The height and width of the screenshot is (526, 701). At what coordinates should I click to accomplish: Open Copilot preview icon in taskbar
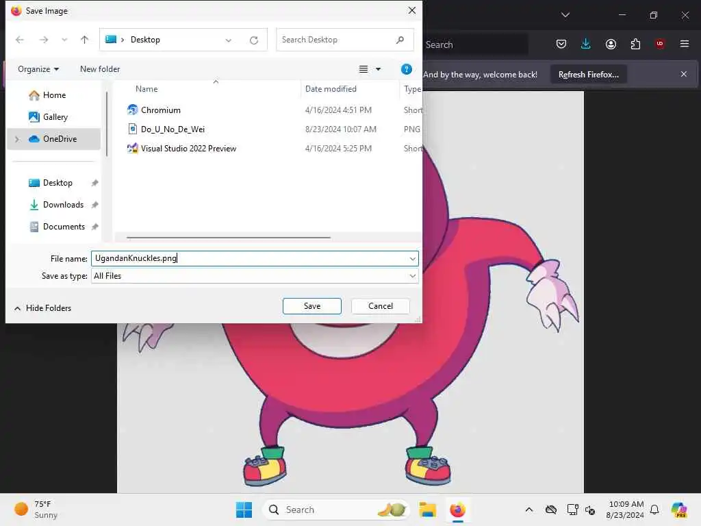[679, 510]
